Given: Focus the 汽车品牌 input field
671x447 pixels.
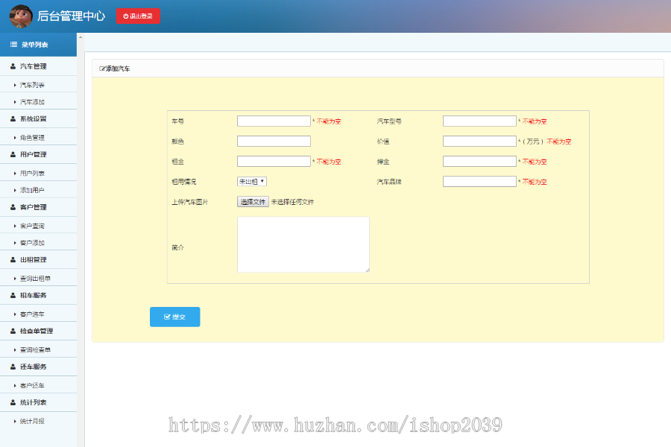Looking at the screenshot, I should pyautogui.click(x=479, y=181).
